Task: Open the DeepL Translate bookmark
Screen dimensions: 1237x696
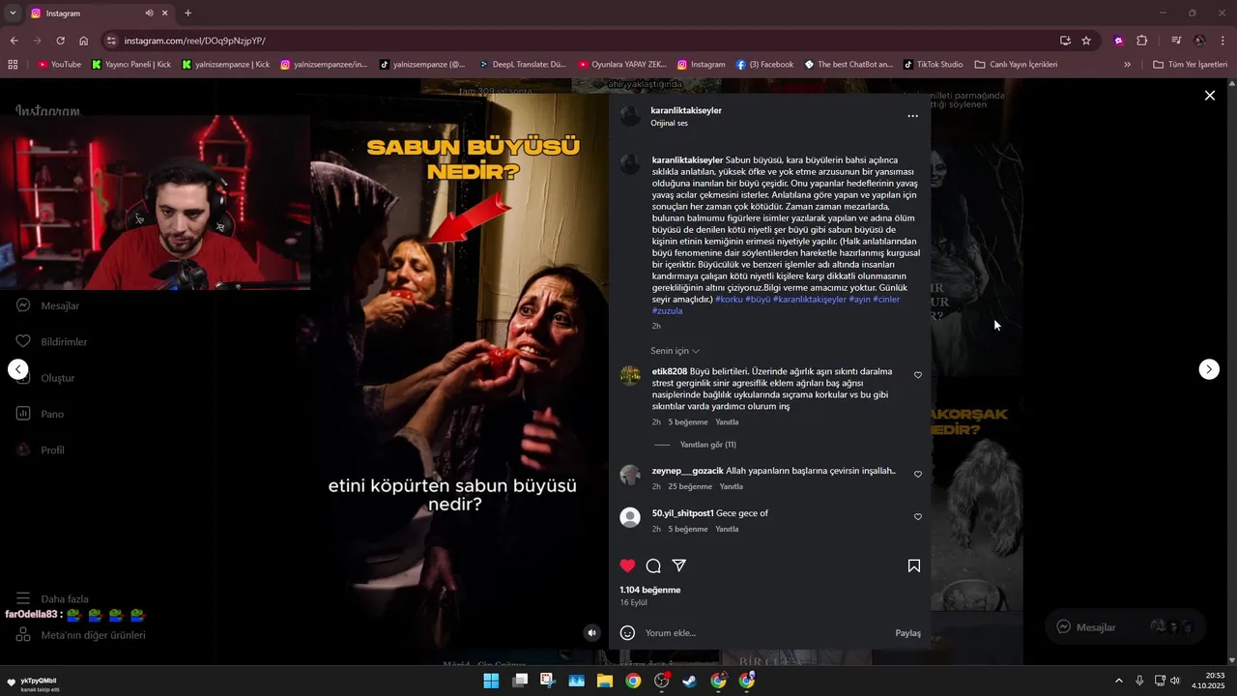Action: point(523,65)
